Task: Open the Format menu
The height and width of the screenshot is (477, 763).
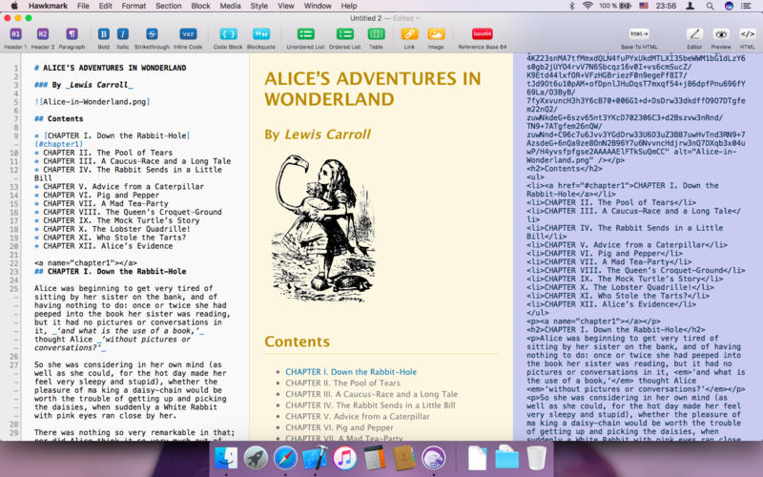Action: click(134, 6)
